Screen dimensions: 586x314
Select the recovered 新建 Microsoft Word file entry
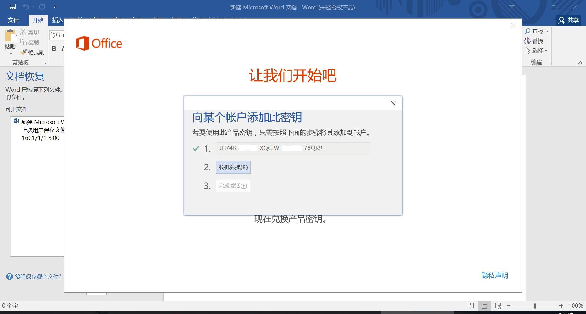point(39,130)
